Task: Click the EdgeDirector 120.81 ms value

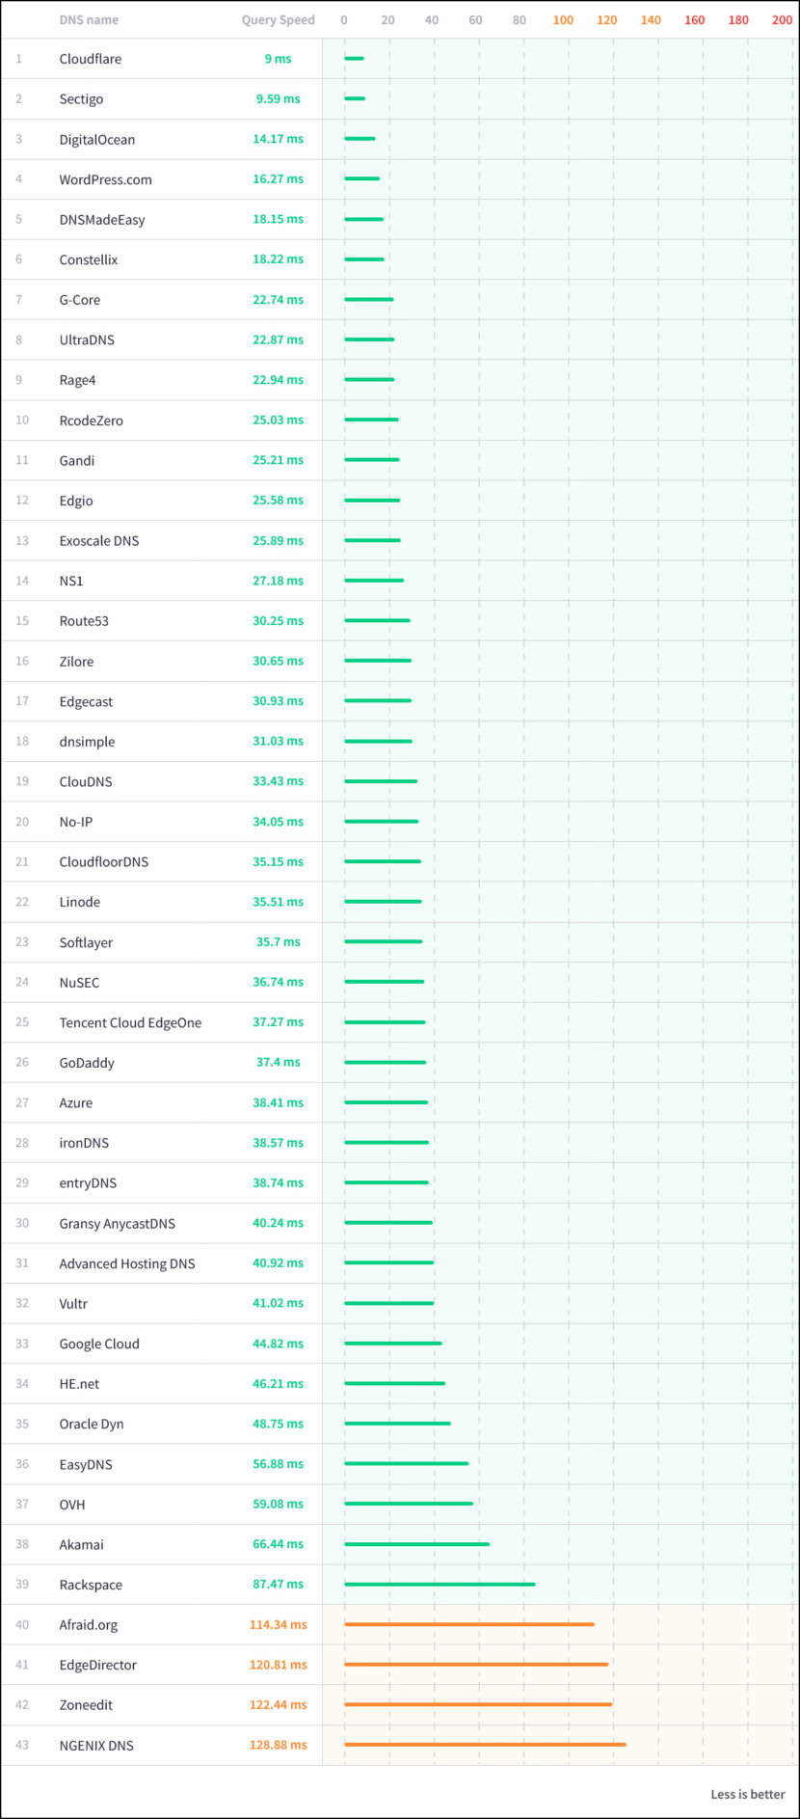Action: coord(278,1665)
